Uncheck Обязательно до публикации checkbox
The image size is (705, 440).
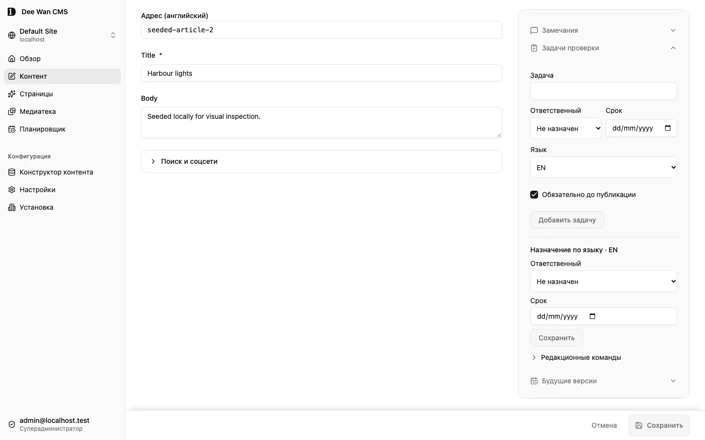click(534, 195)
